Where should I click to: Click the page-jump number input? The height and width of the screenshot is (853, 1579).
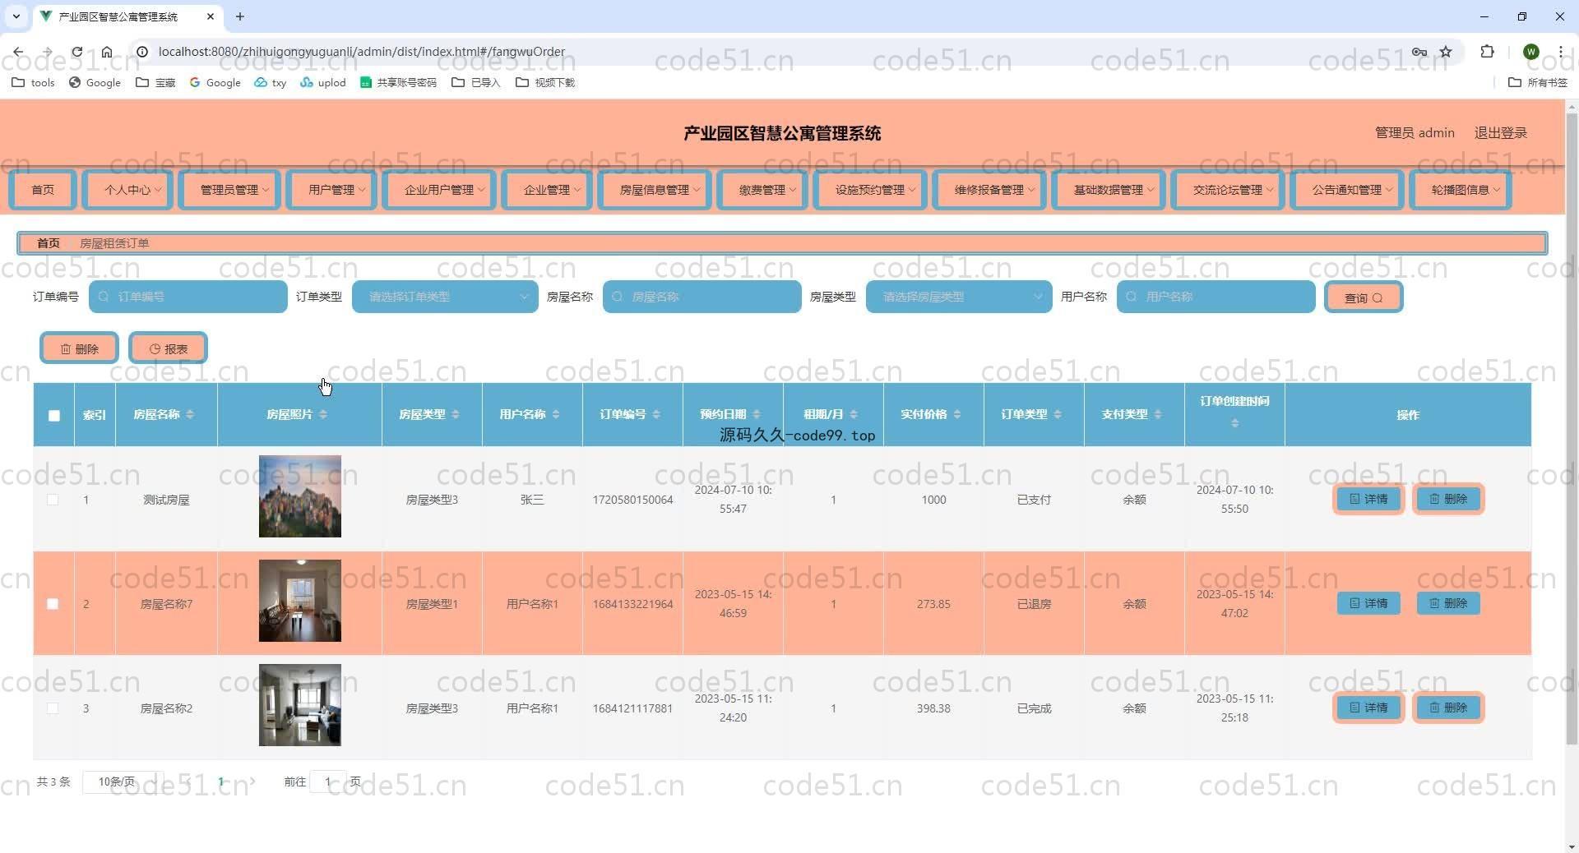pos(328,782)
